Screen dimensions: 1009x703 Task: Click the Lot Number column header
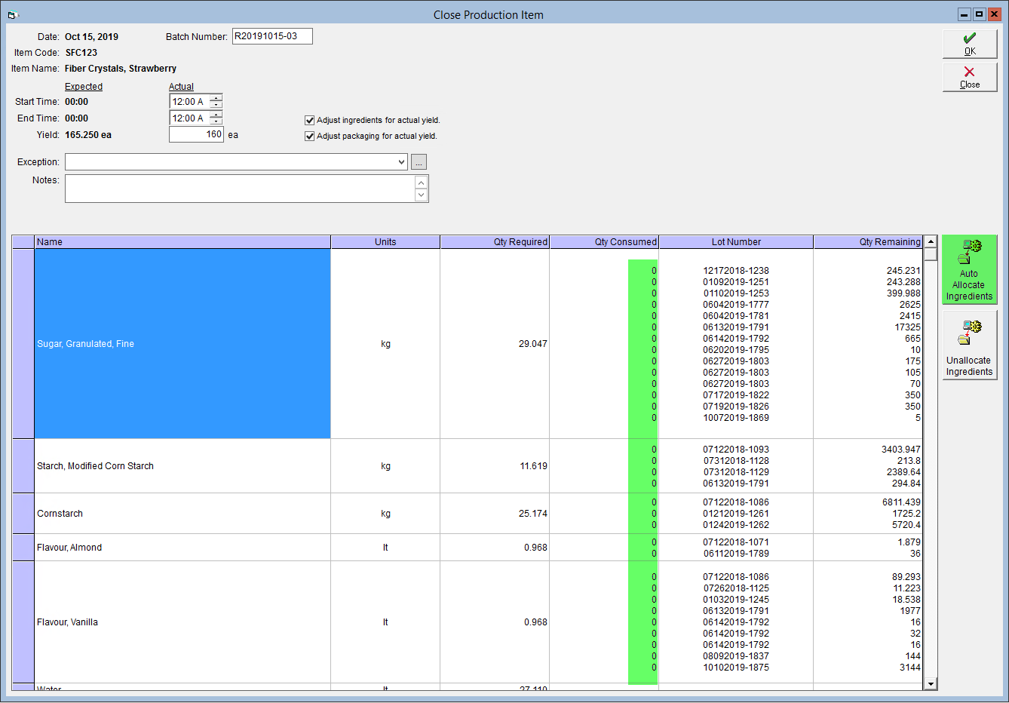click(x=736, y=242)
